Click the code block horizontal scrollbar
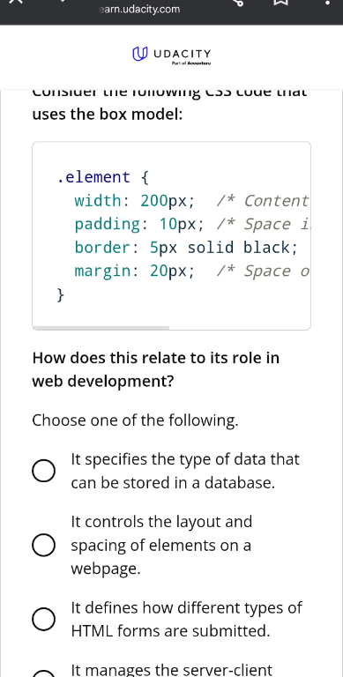 tap(101, 328)
